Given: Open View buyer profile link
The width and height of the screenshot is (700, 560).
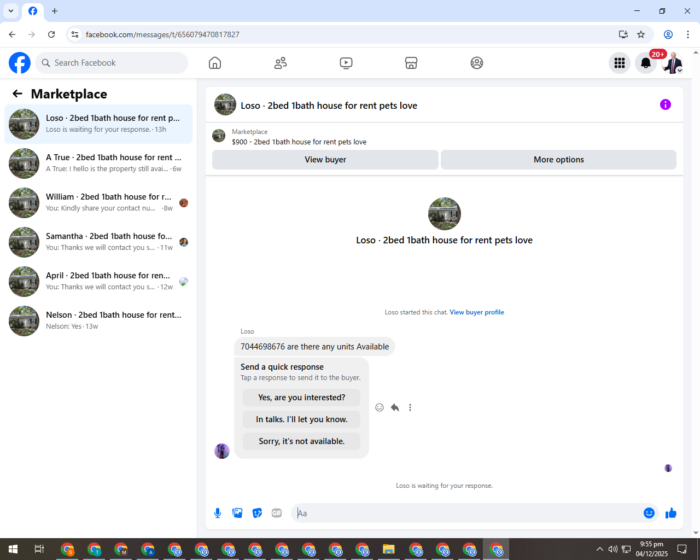Looking at the screenshot, I should pos(477,312).
